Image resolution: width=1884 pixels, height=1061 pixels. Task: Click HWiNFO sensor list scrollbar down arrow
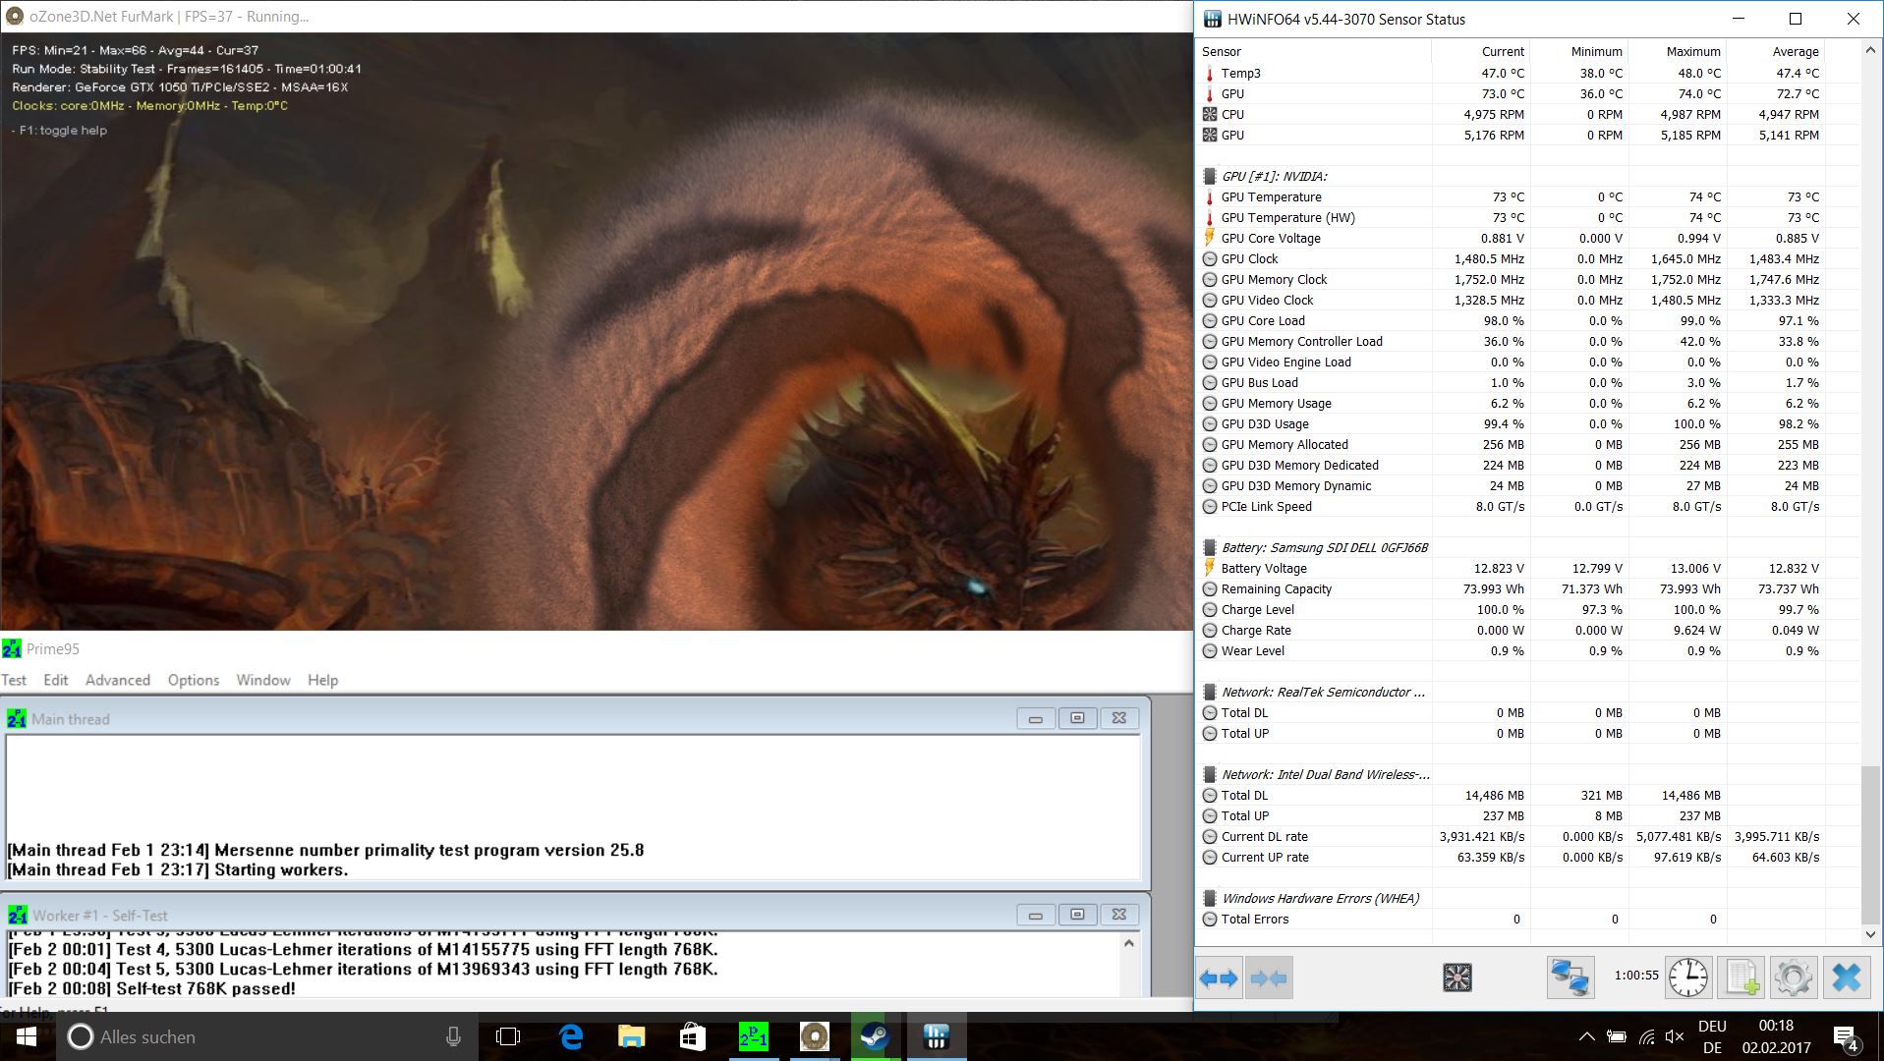pyautogui.click(x=1870, y=934)
